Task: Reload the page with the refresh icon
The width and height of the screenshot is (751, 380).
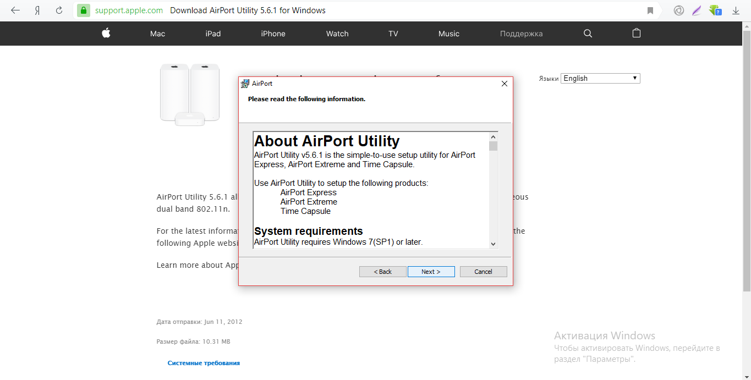Action: point(59,10)
